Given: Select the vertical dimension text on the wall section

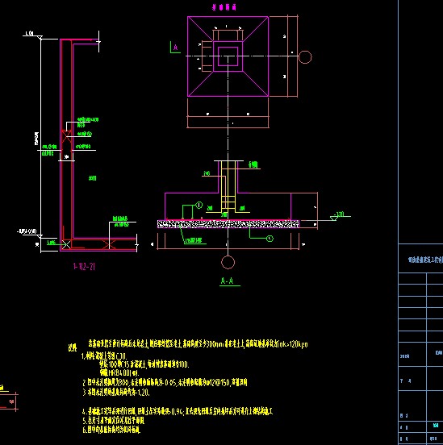Looking at the screenshot, I should [x=36, y=139].
